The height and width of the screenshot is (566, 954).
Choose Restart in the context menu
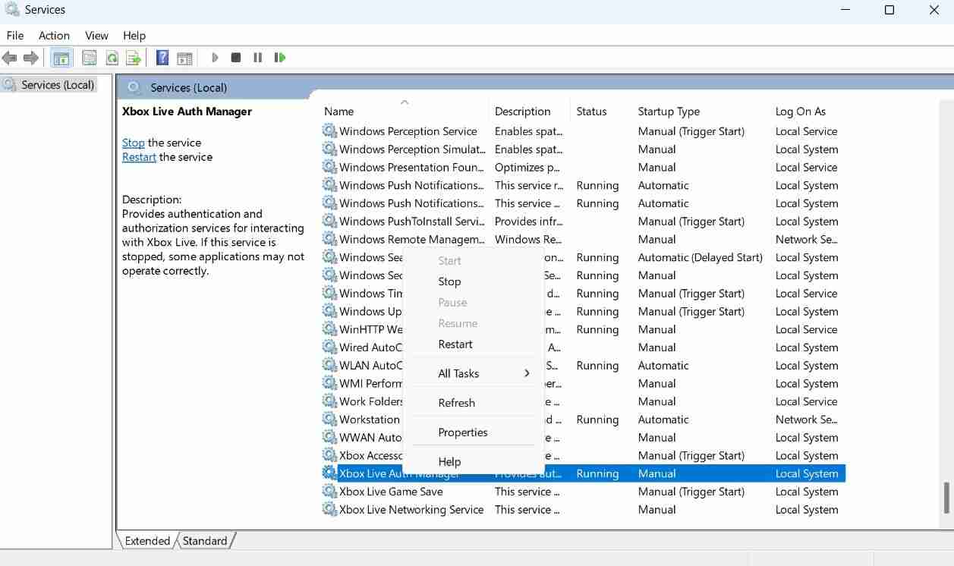coord(455,344)
